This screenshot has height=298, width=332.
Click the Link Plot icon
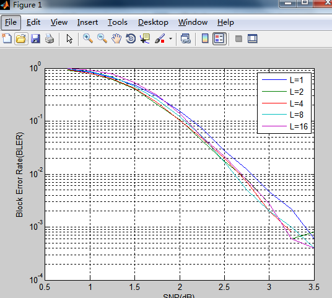[185, 39]
